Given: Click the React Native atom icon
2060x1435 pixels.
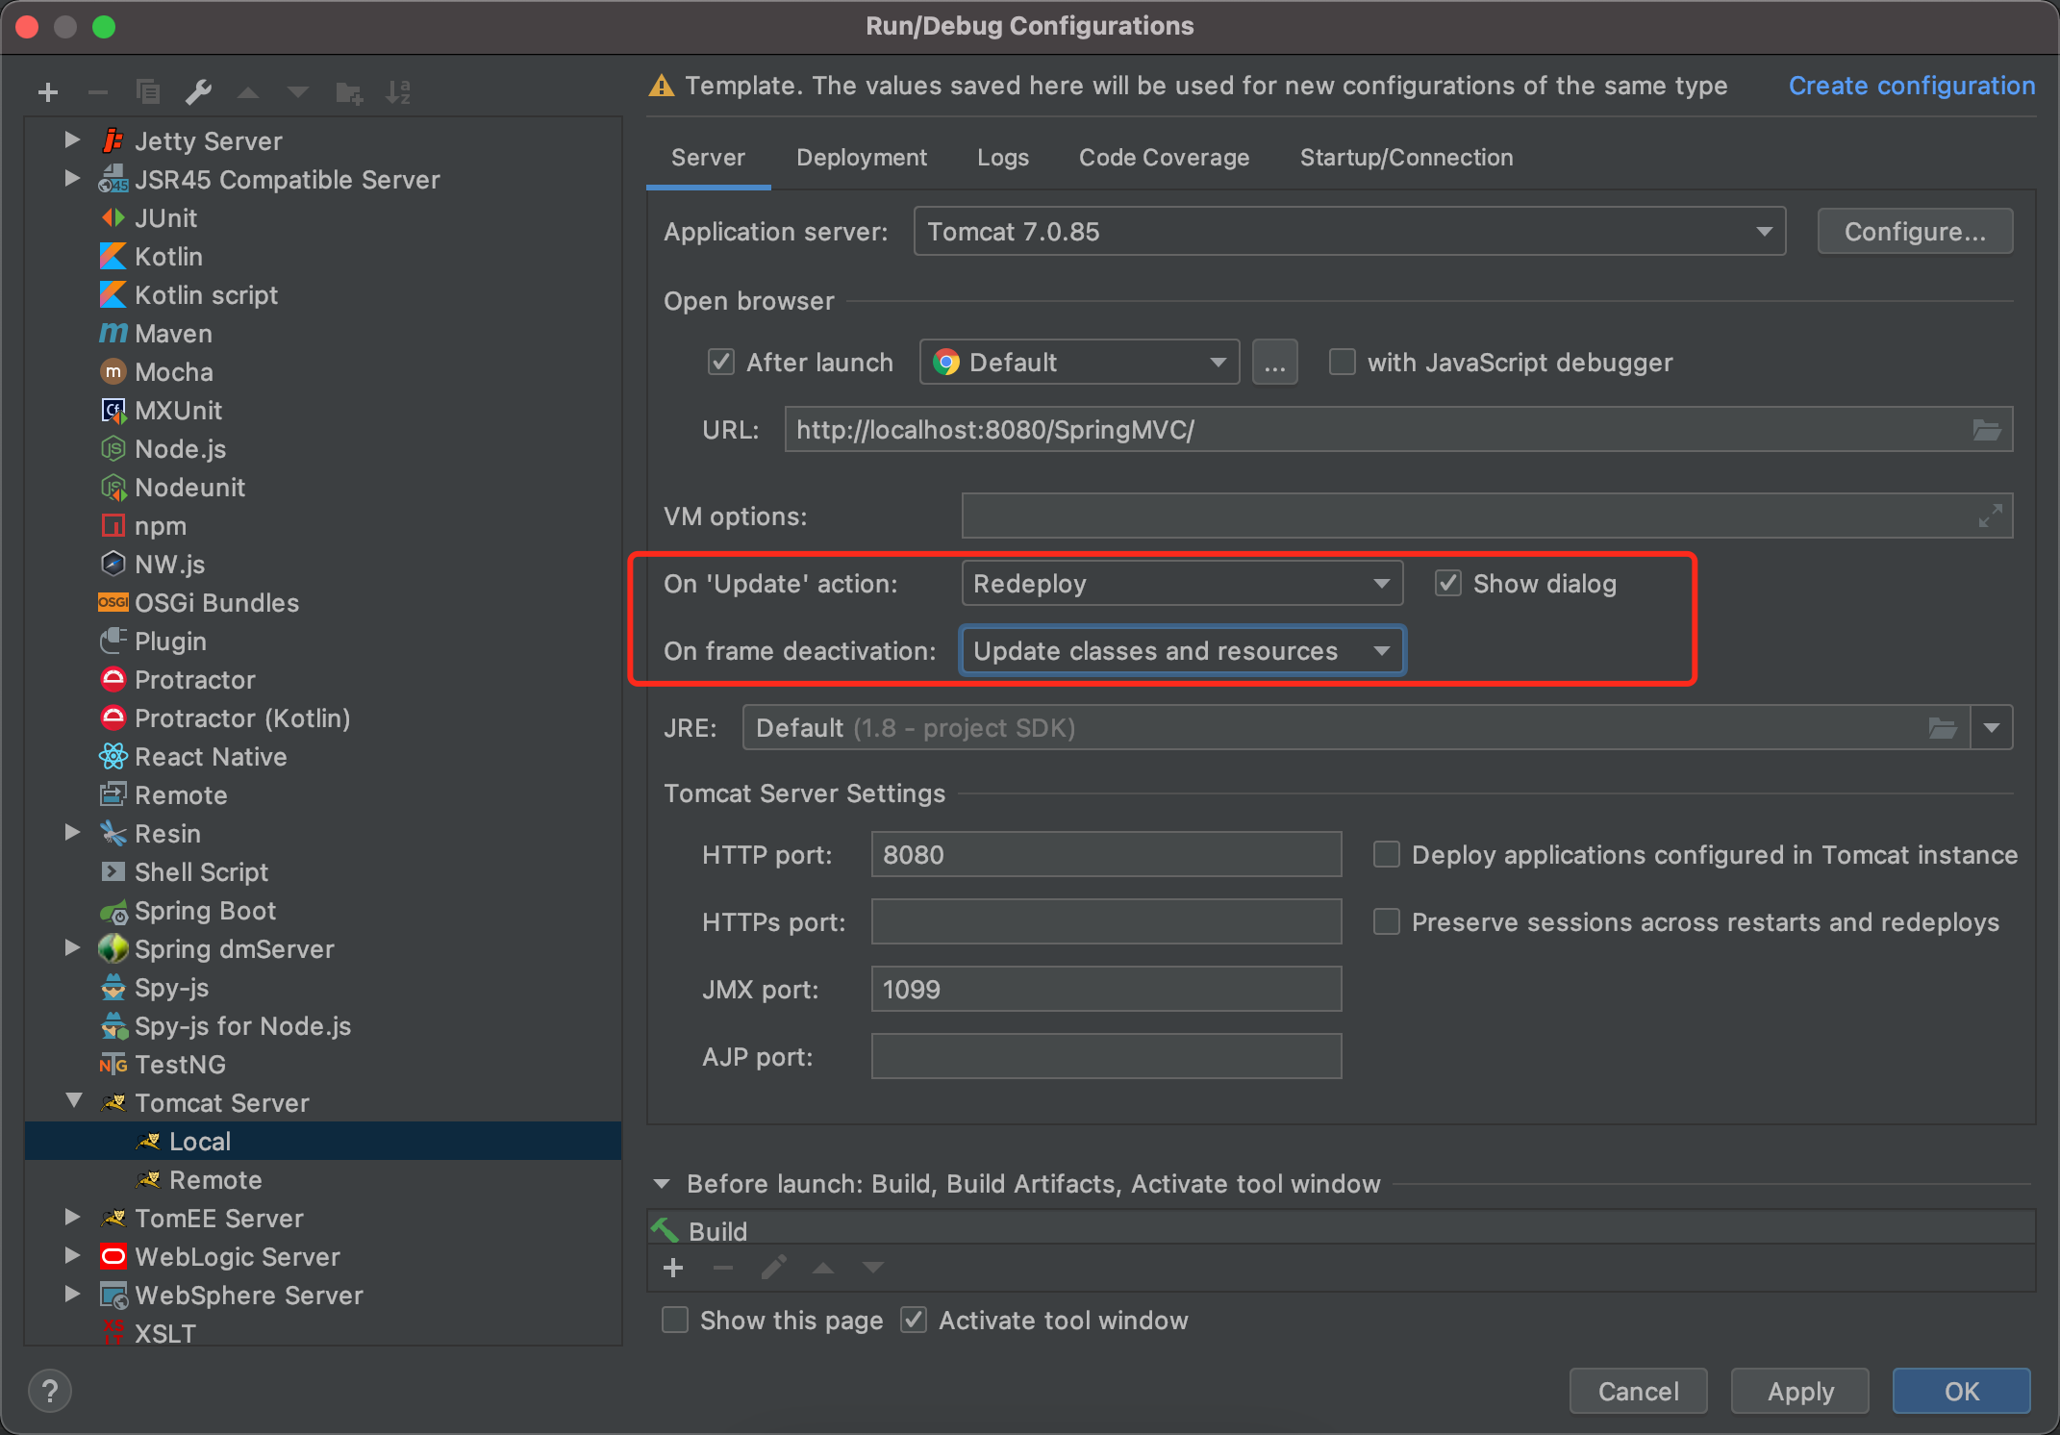Looking at the screenshot, I should (x=113, y=757).
